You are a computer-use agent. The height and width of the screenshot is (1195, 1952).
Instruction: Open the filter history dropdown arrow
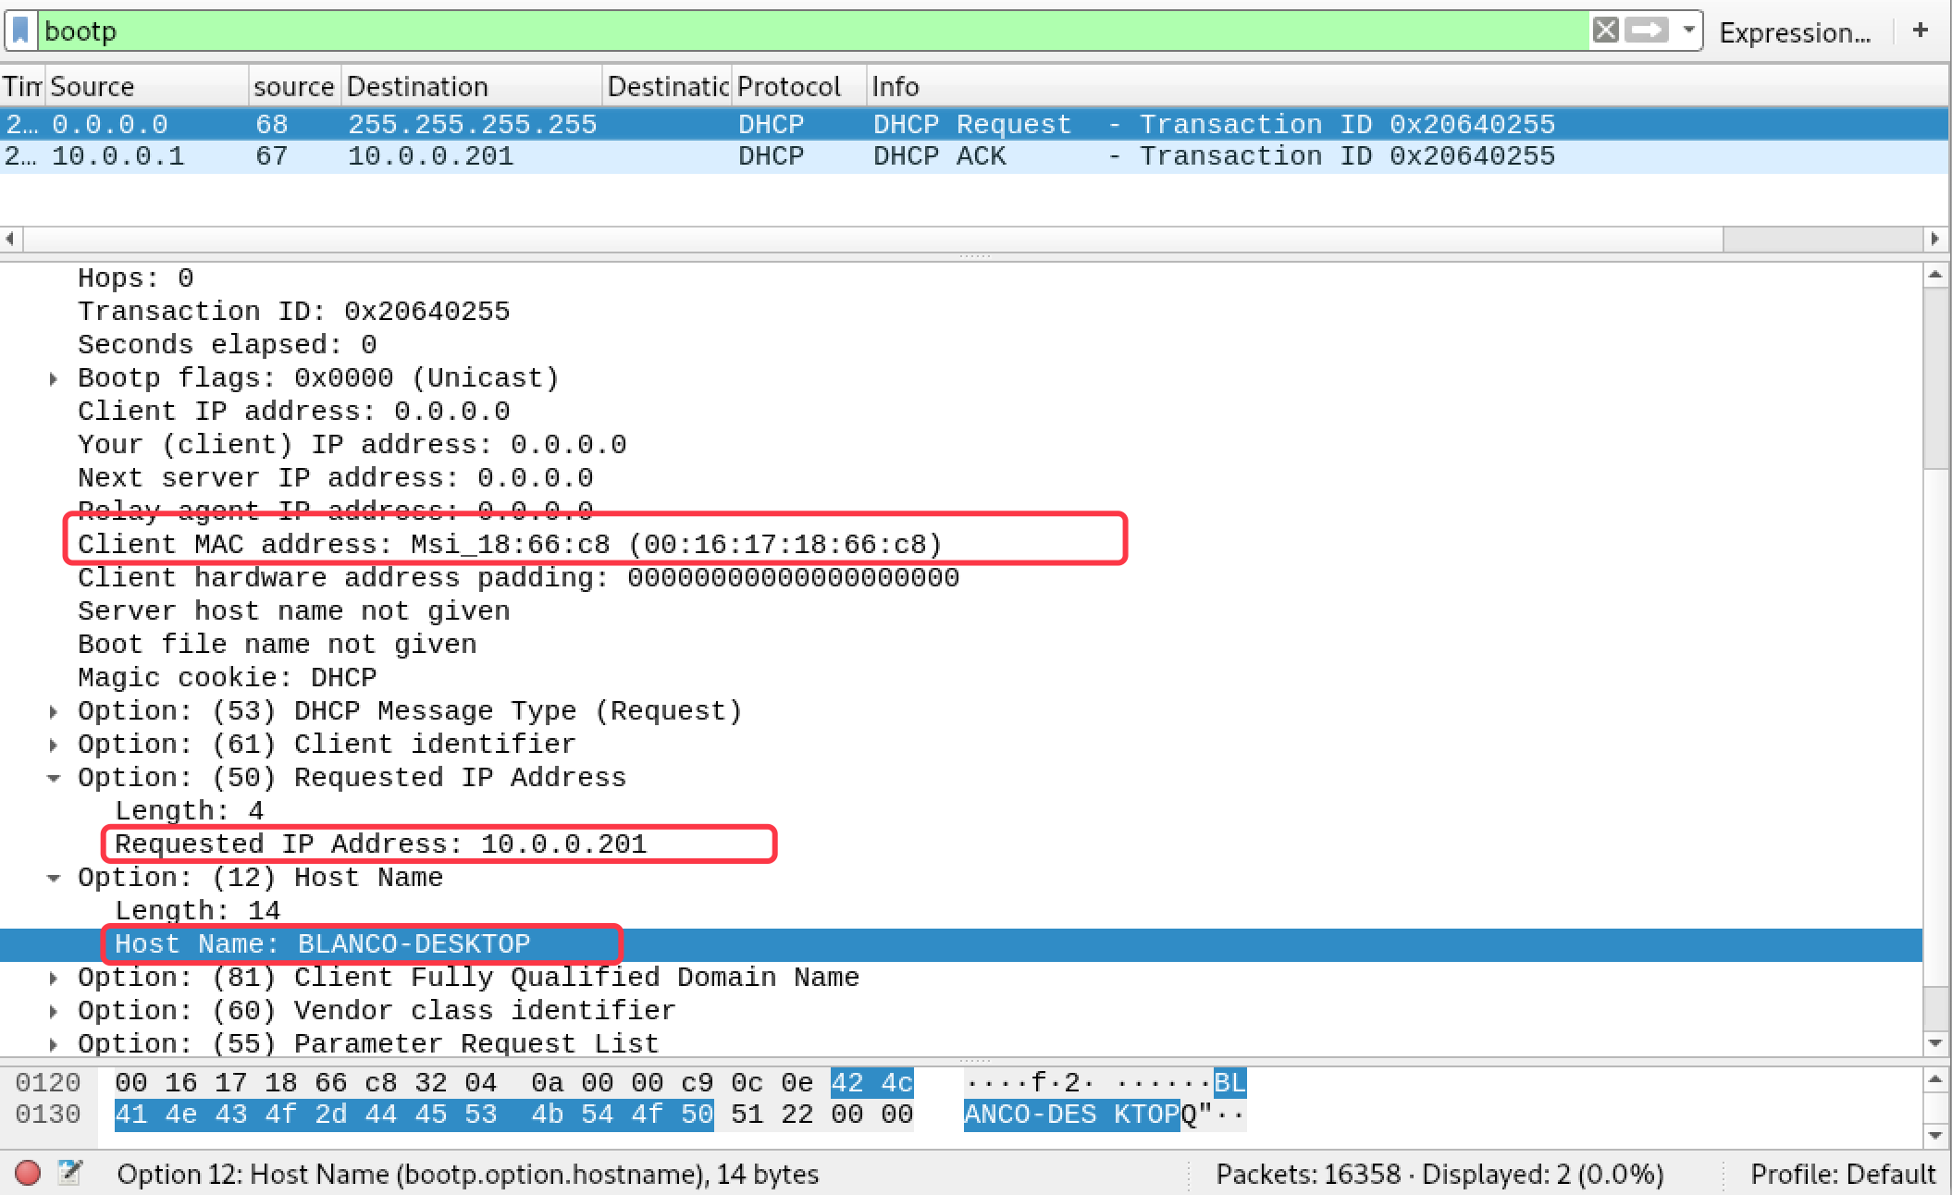pyautogui.click(x=1688, y=31)
